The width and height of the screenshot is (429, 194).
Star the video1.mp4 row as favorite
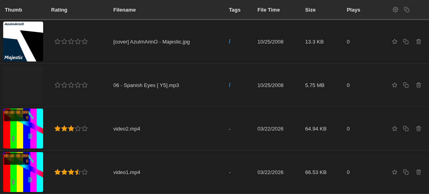coord(395,172)
